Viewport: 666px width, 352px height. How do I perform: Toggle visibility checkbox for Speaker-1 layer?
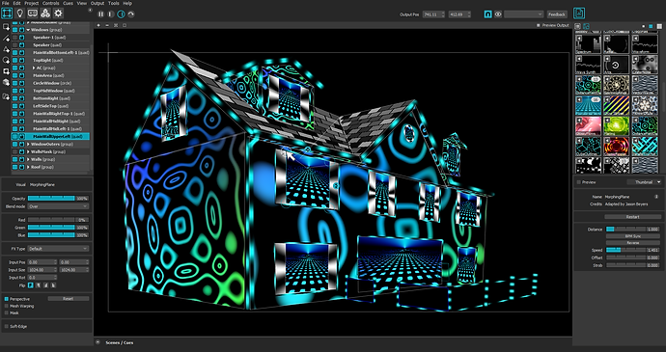tap(14, 38)
